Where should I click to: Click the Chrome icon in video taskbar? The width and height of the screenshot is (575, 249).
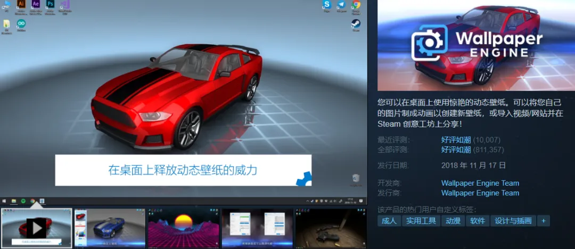[x=32, y=201]
